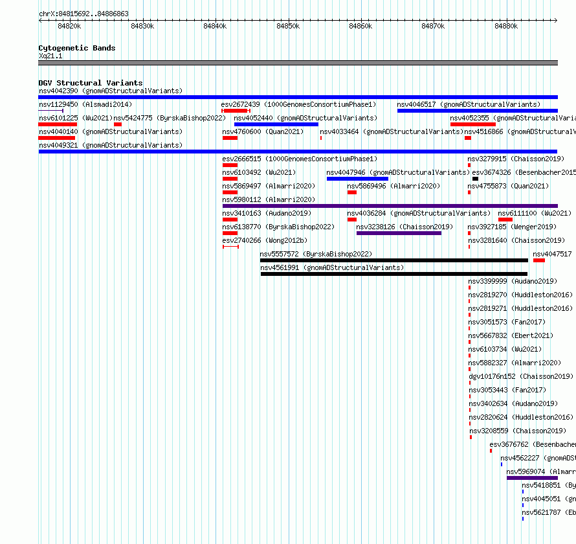Open nsv5667832 (Ebert2021) variant
576x544 pixels.
511,335
